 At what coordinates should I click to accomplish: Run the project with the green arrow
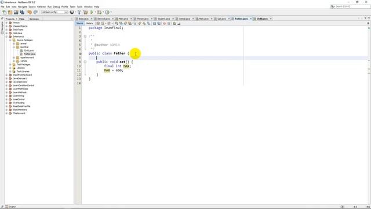coord(92,12)
